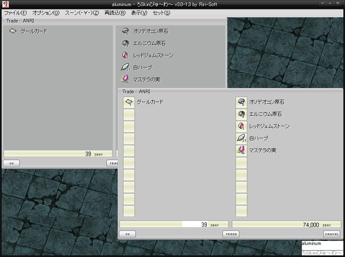This screenshot has width=345, height=257.
Task: Select オリデオコン原石 text in back trade window
Action: click(151, 31)
